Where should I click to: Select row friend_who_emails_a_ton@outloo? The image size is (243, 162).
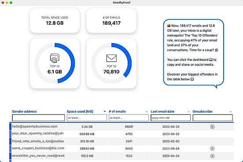pos(121,141)
